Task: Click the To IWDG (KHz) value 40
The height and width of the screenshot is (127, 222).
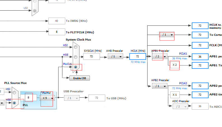Action: (57, 21)
